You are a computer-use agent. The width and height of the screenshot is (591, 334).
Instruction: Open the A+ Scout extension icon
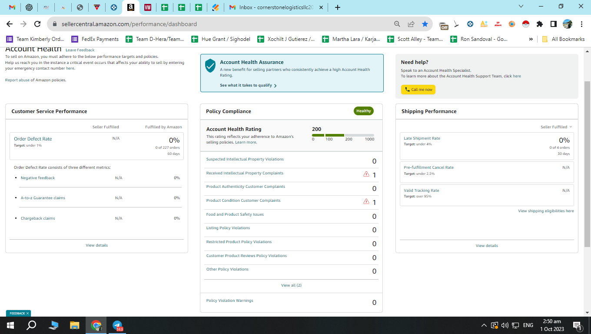tap(484, 24)
